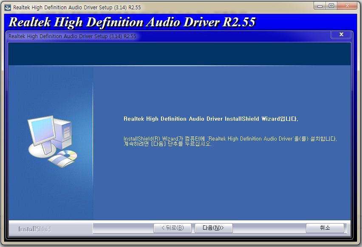The width and height of the screenshot is (362, 247).
Task: Maximize the Realtek setup window
Action: [x=331, y=6]
